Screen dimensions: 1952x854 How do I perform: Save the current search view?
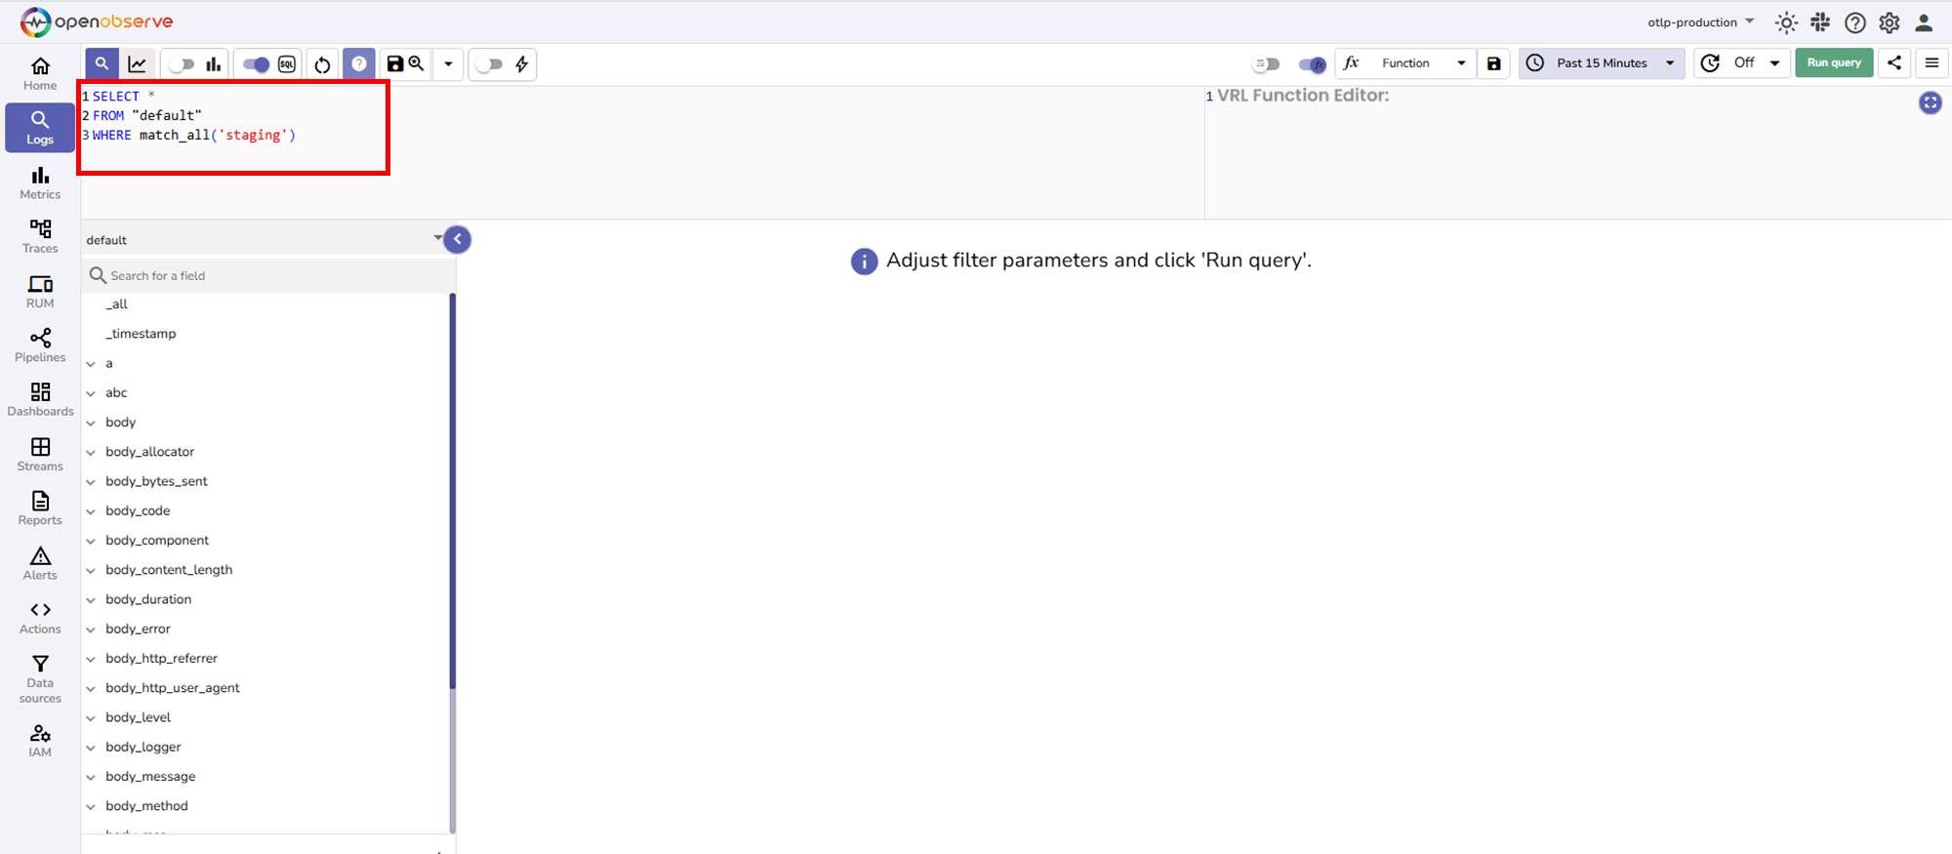point(395,63)
